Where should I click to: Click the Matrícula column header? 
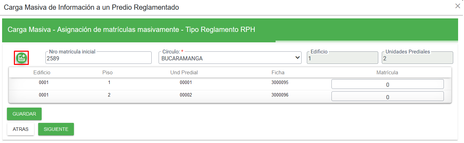[x=387, y=73]
